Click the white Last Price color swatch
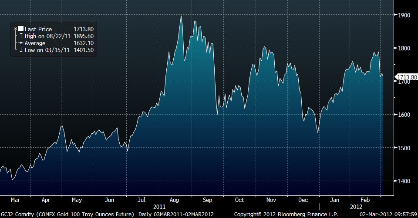The height and width of the screenshot is (218, 418). point(20,29)
